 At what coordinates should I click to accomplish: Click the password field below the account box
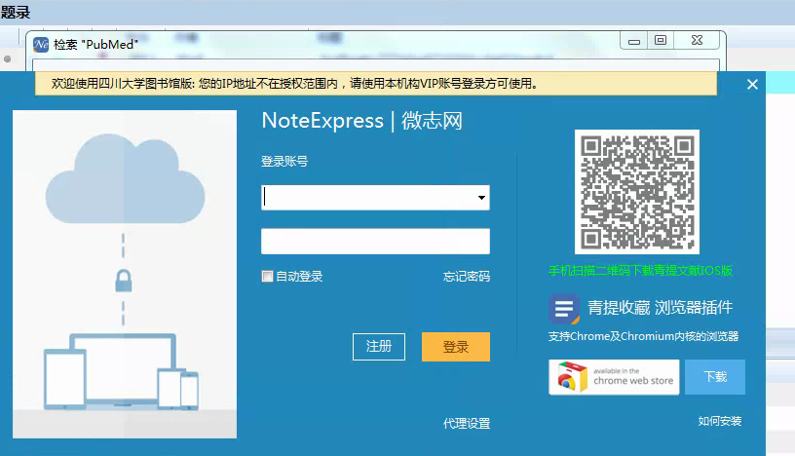pyautogui.click(x=375, y=242)
